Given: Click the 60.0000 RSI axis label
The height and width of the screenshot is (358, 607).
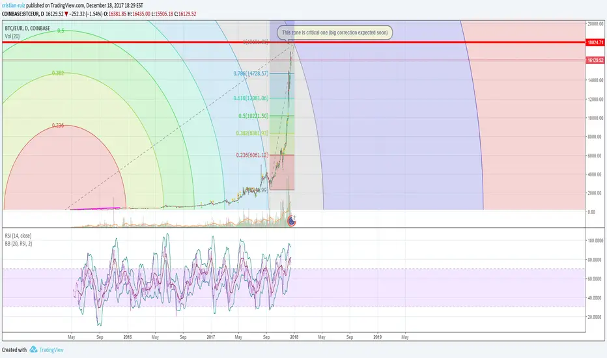Looking at the screenshot, I should 596,279.
